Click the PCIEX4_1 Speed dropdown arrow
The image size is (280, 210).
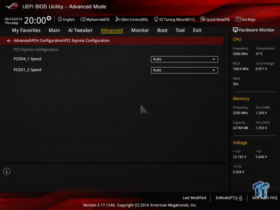[x=214, y=59]
